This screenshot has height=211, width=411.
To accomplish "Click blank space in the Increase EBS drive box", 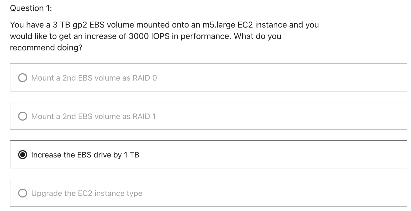I will tap(273, 154).
